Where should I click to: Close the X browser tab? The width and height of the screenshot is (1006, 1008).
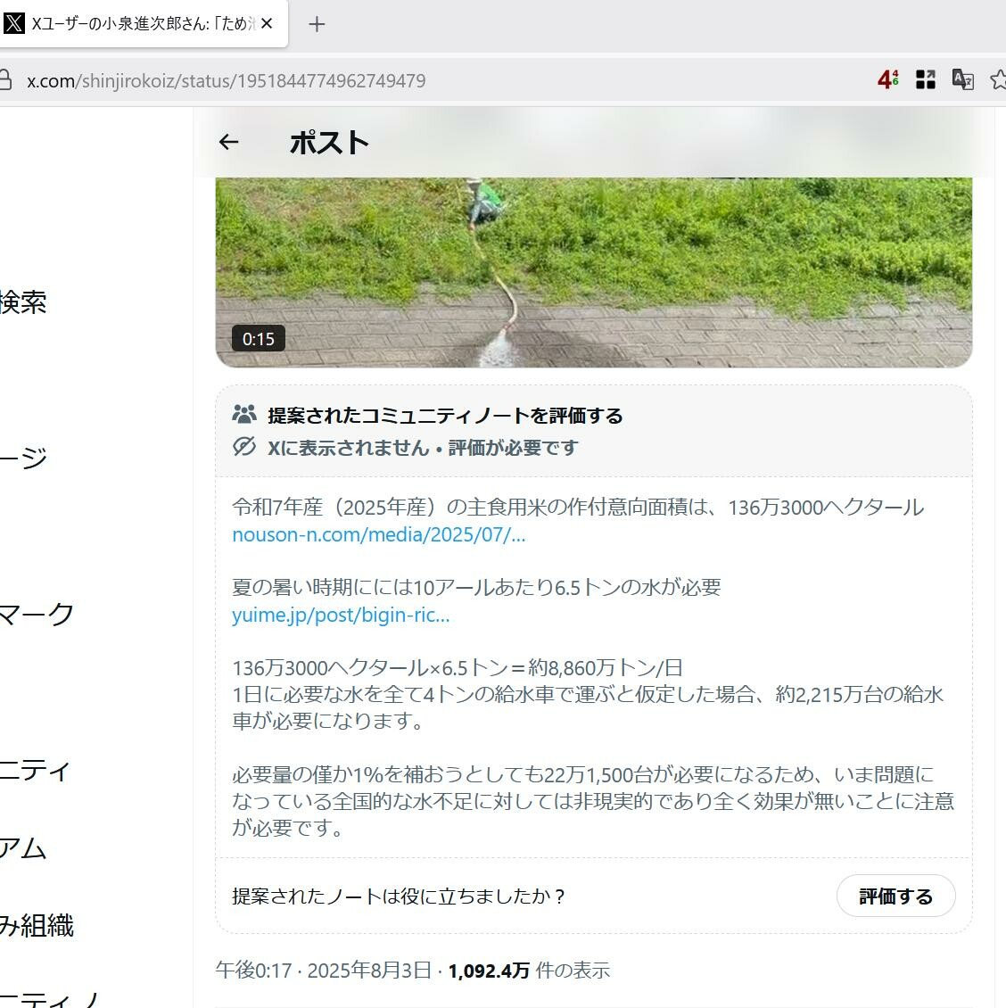(x=267, y=24)
